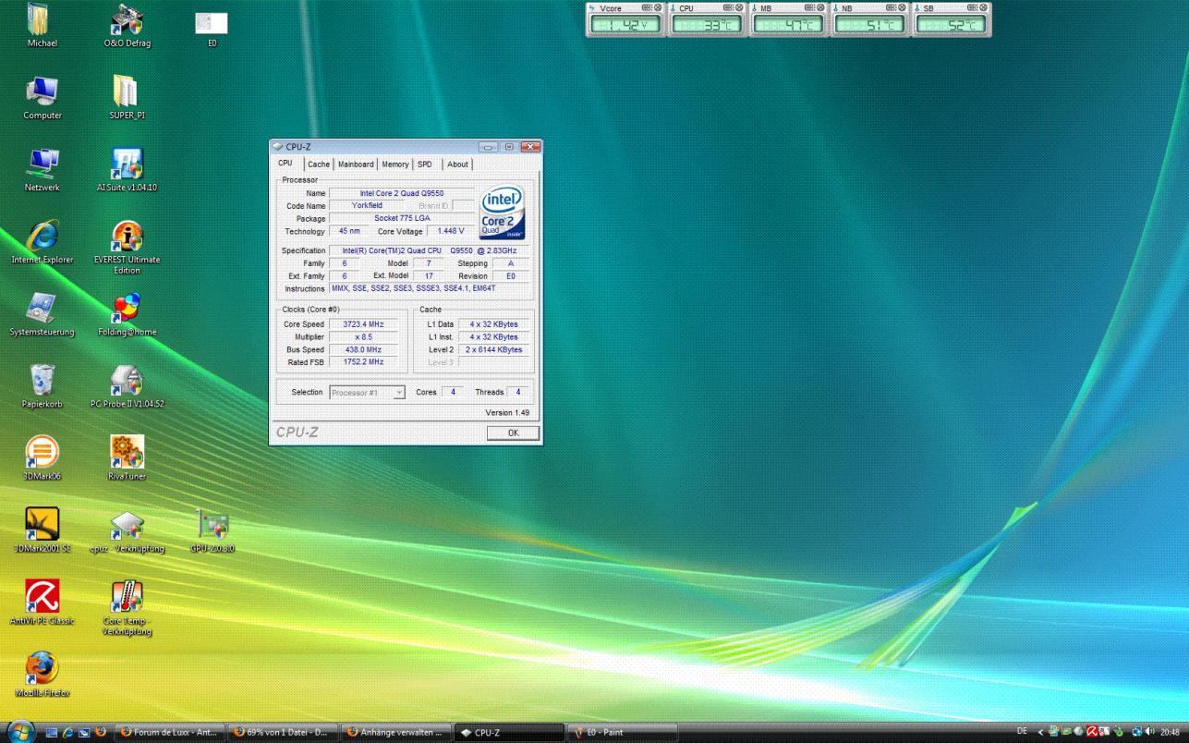The height and width of the screenshot is (743, 1189).
Task: Select the E0 image file on the desktop
Action: click(x=212, y=30)
